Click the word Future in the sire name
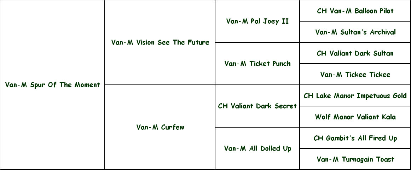The width and height of the screenshot is (411, 170). 198,42
